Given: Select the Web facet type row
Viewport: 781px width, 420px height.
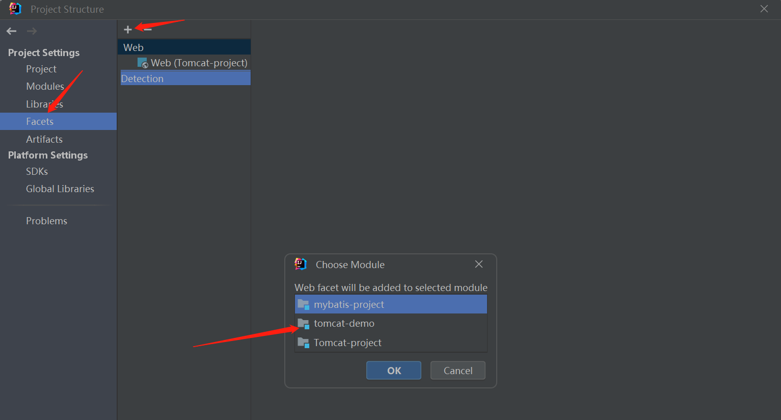Looking at the screenshot, I should (x=184, y=47).
